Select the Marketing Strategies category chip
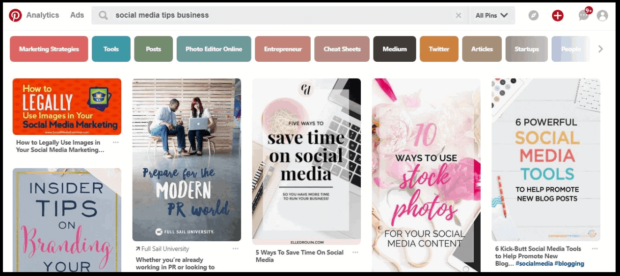Image resolution: width=620 pixels, height=276 pixels. [49, 49]
